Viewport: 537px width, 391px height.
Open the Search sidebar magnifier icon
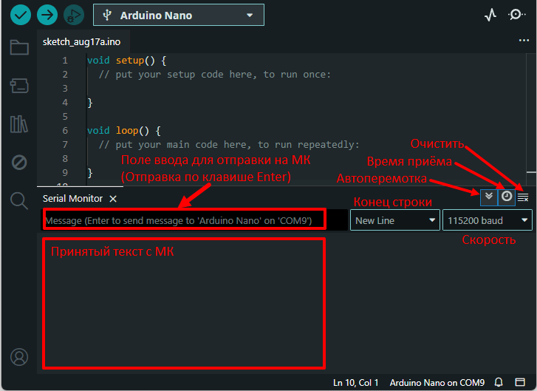point(19,201)
